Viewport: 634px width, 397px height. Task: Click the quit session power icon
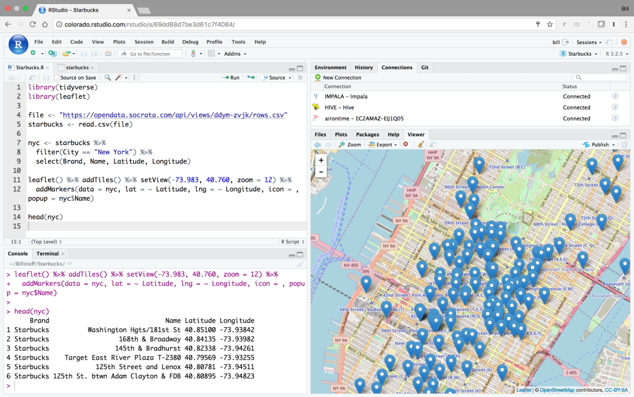click(x=624, y=42)
